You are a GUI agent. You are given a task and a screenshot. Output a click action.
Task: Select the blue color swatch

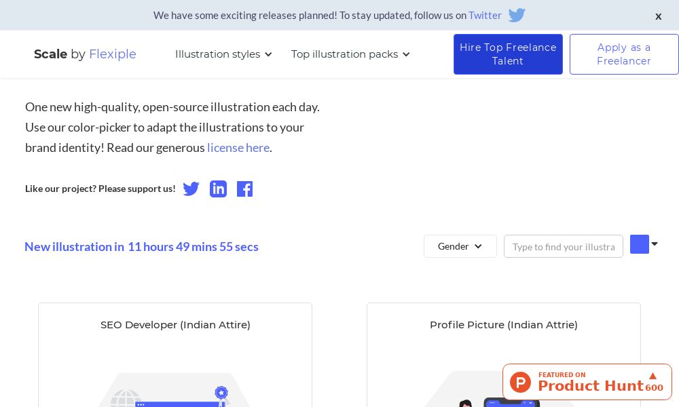pyautogui.click(x=639, y=244)
